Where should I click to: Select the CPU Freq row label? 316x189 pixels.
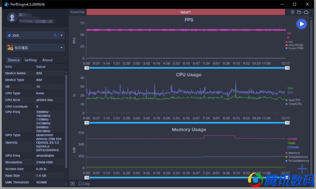pos(13,112)
